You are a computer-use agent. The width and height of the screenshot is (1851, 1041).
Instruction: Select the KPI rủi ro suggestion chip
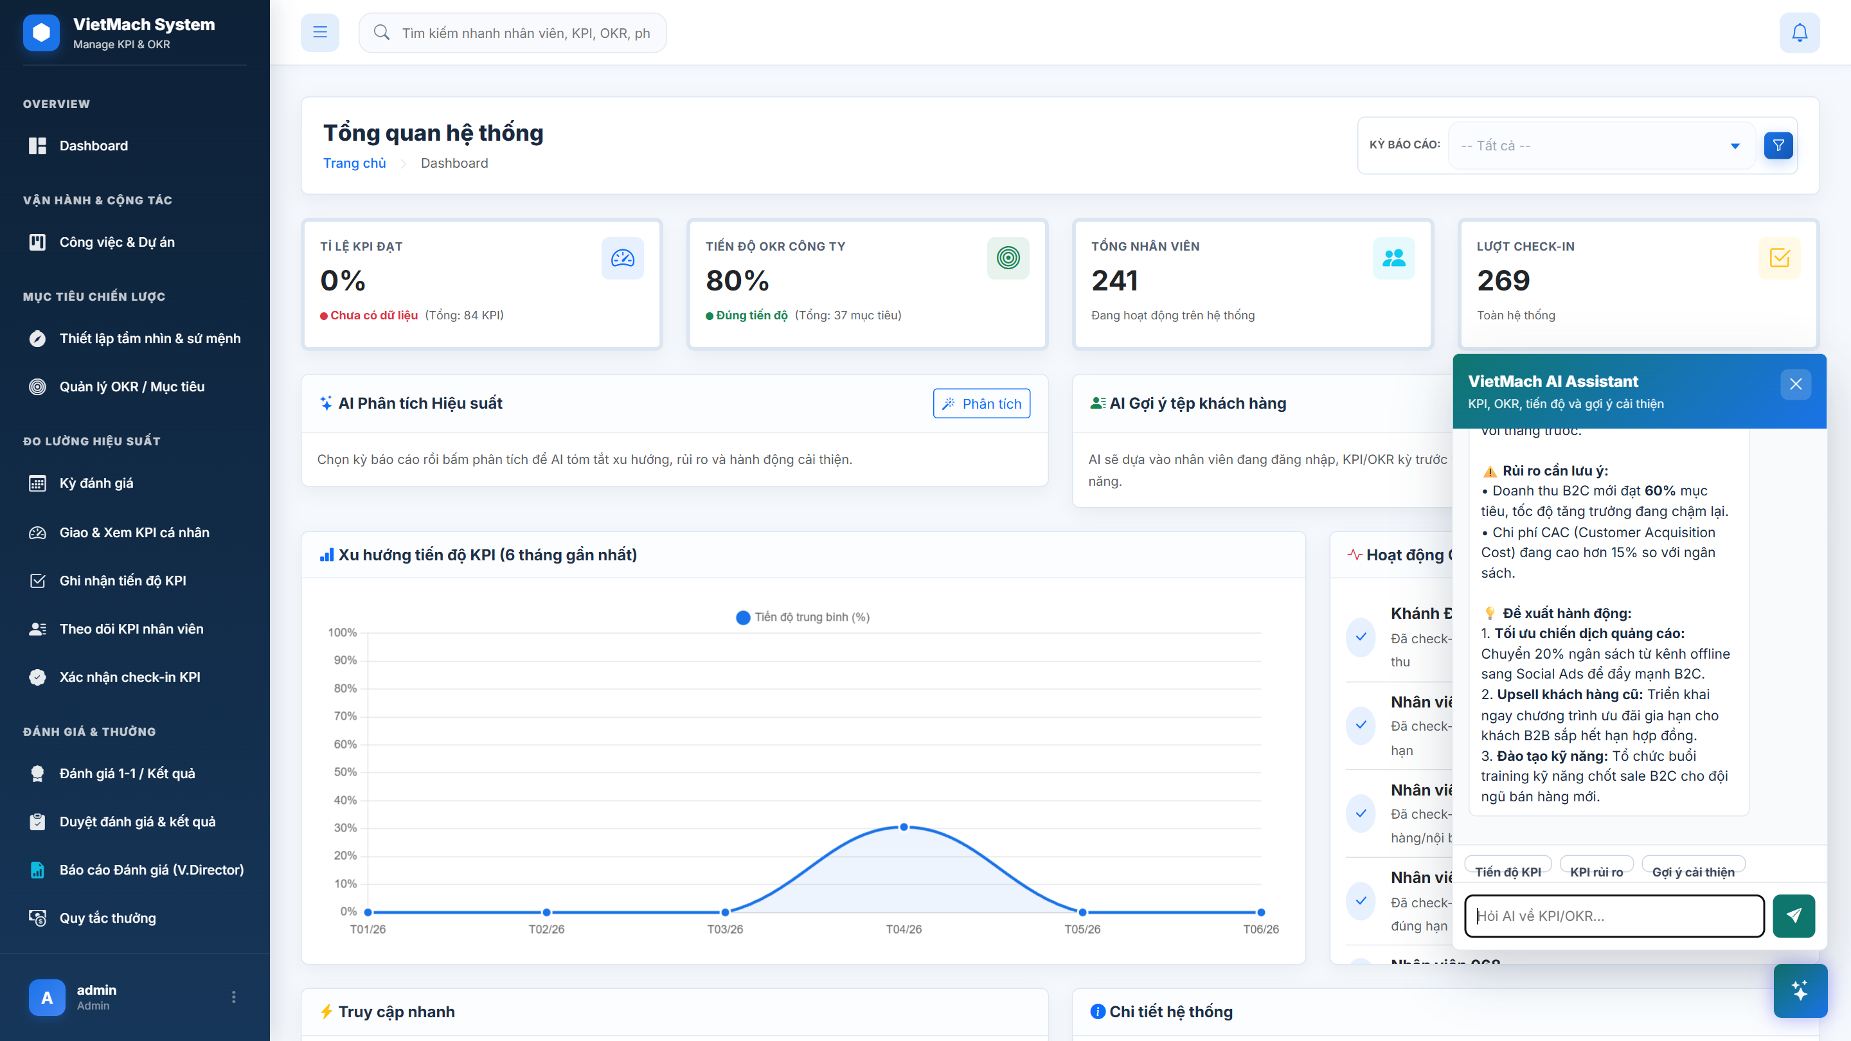click(x=1596, y=871)
